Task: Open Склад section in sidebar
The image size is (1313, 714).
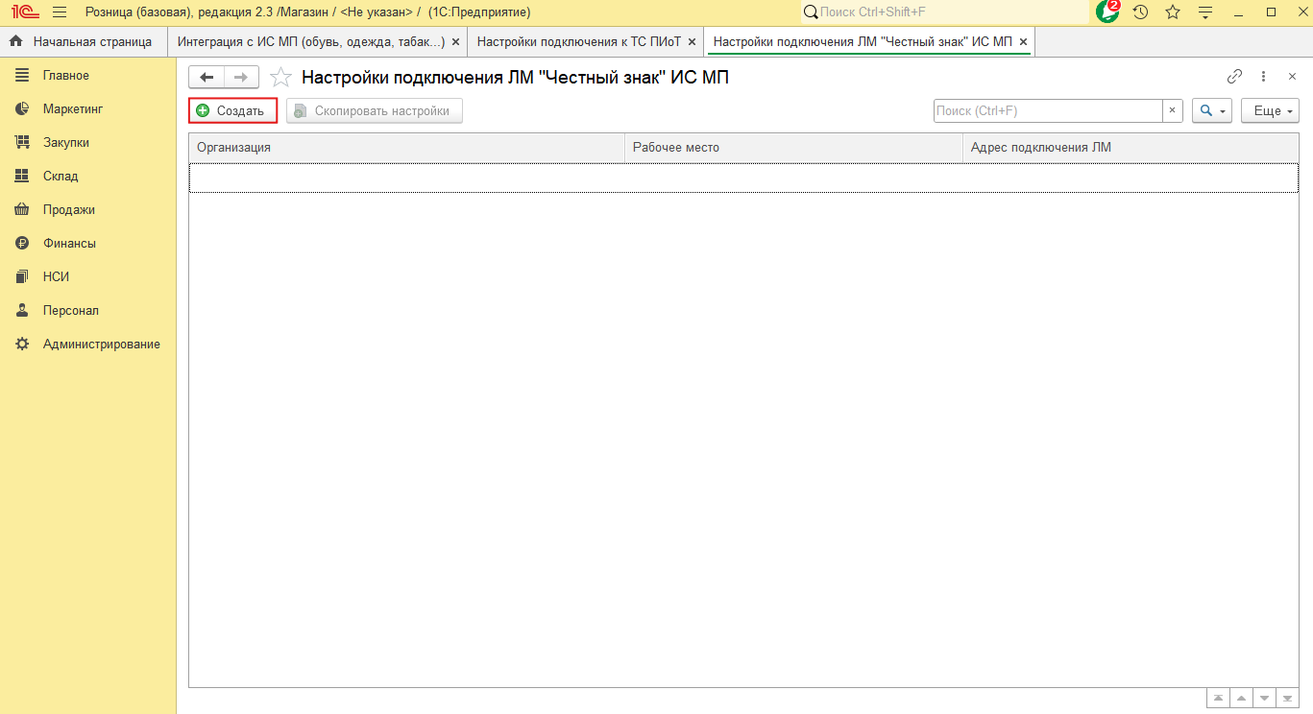Action: tap(87, 177)
